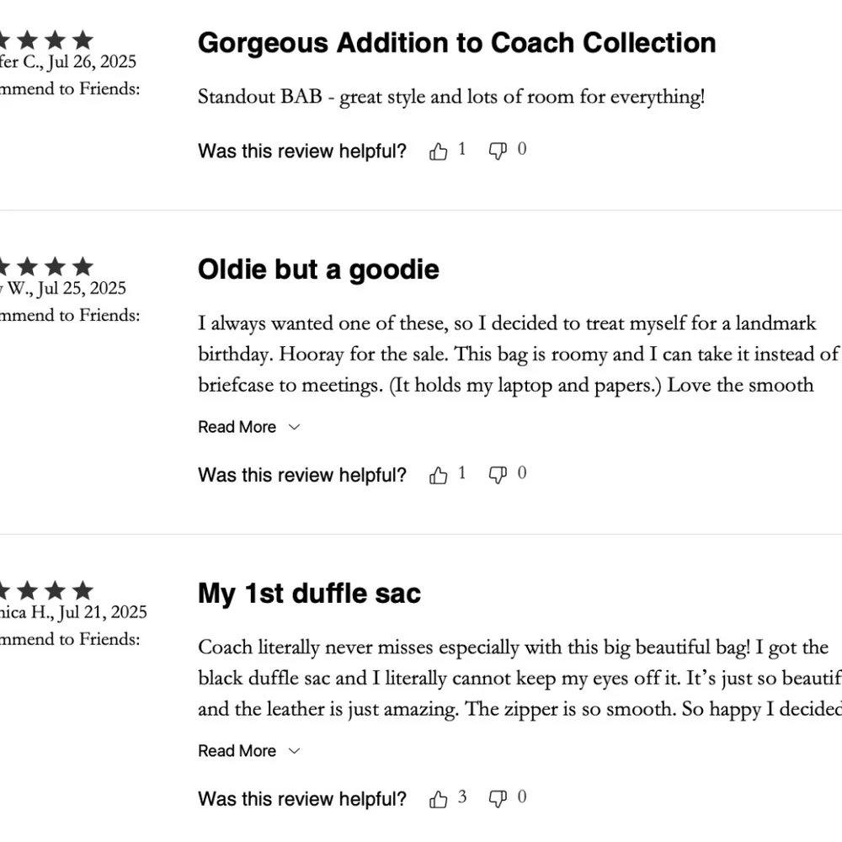Like the "Gorgeous Addition to Coach Collection" review
Image resolution: width=842 pixels, height=842 pixels.
pyautogui.click(x=439, y=152)
